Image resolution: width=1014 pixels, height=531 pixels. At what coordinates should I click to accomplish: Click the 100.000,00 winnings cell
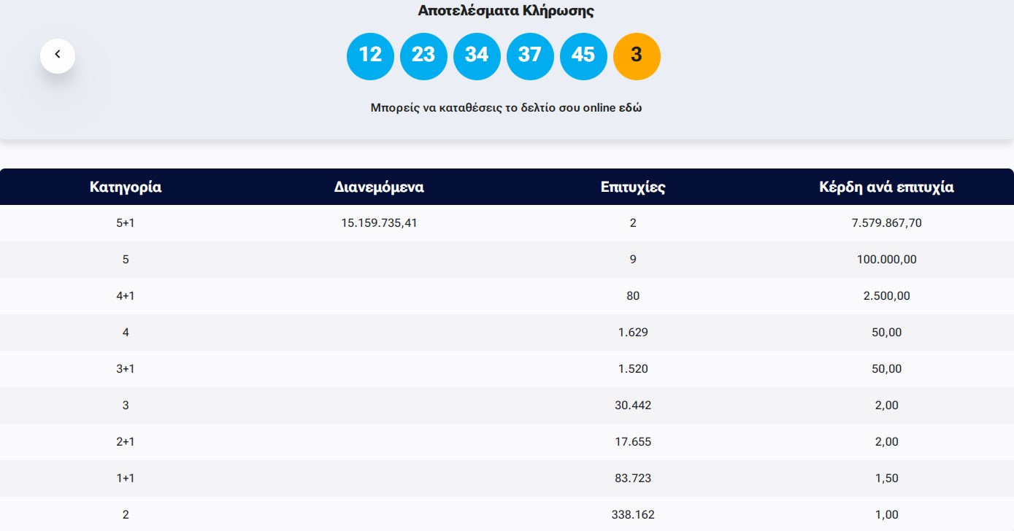click(886, 260)
